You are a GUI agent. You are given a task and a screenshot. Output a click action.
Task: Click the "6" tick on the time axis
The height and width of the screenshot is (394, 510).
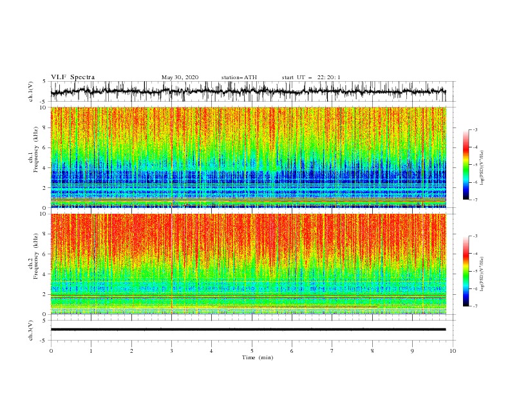point(292,351)
